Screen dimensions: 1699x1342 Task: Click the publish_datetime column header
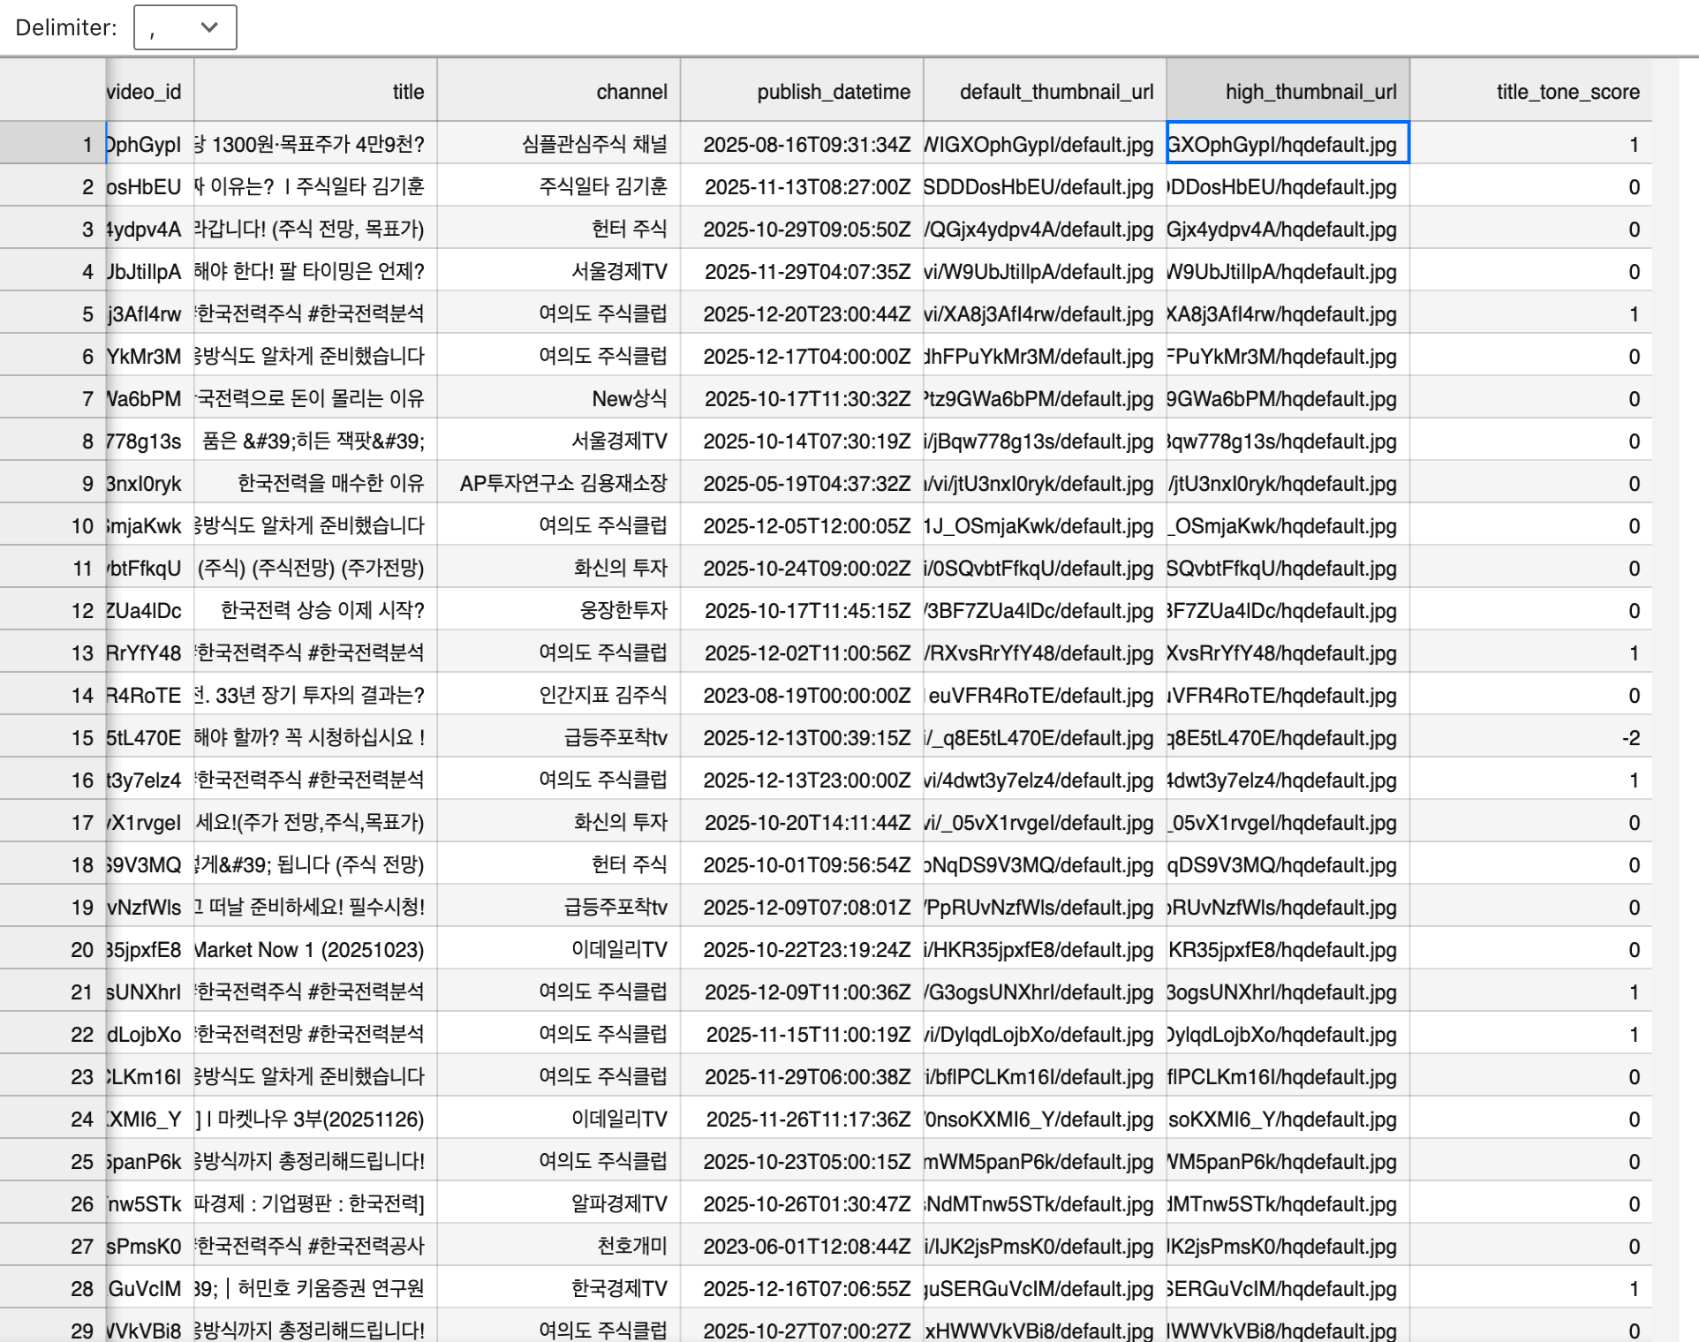799,91
